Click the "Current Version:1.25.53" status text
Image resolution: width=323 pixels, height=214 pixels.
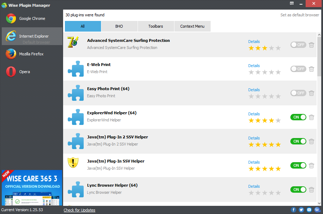click(x=22, y=210)
